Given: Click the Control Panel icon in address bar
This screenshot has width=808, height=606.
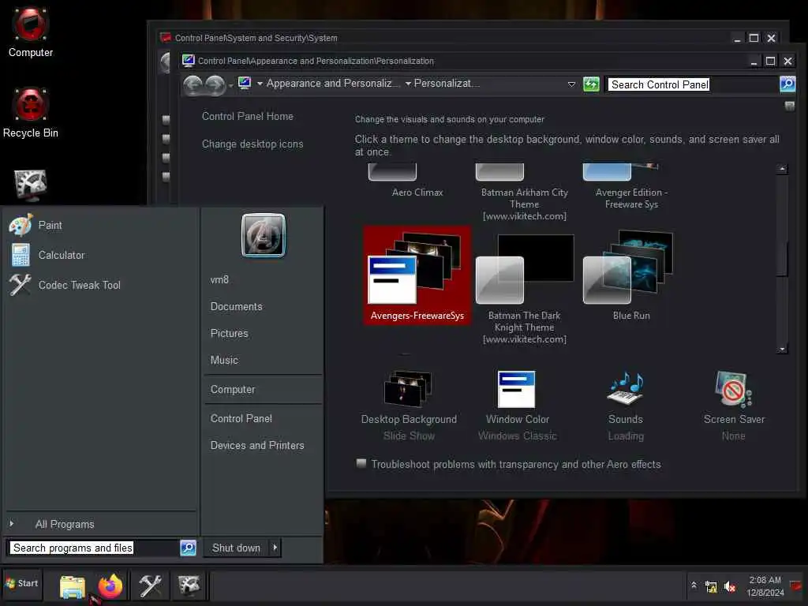Looking at the screenshot, I should pyautogui.click(x=245, y=84).
